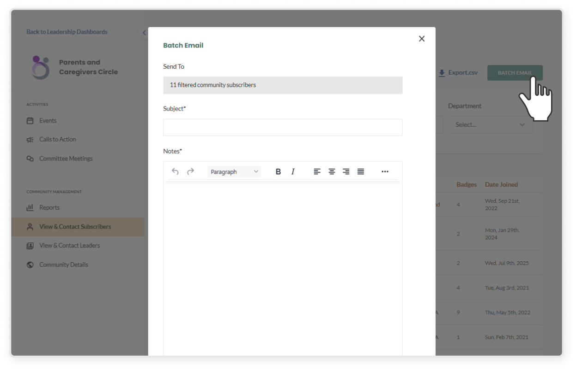Click the megaphone icon beside Calls to Action
This screenshot has height=371, width=576.
click(30, 140)
